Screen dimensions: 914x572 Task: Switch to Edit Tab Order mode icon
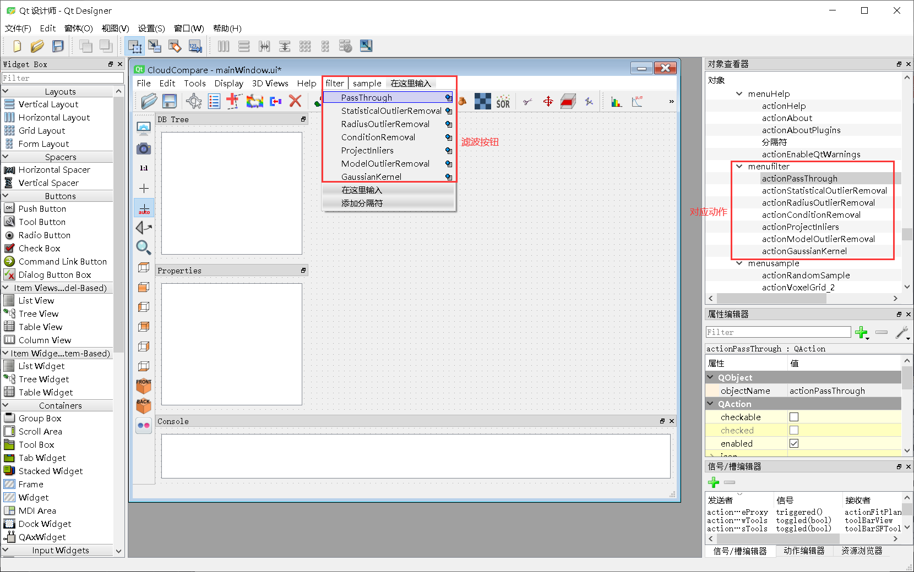pyautogui.click(x=195, y=46)
